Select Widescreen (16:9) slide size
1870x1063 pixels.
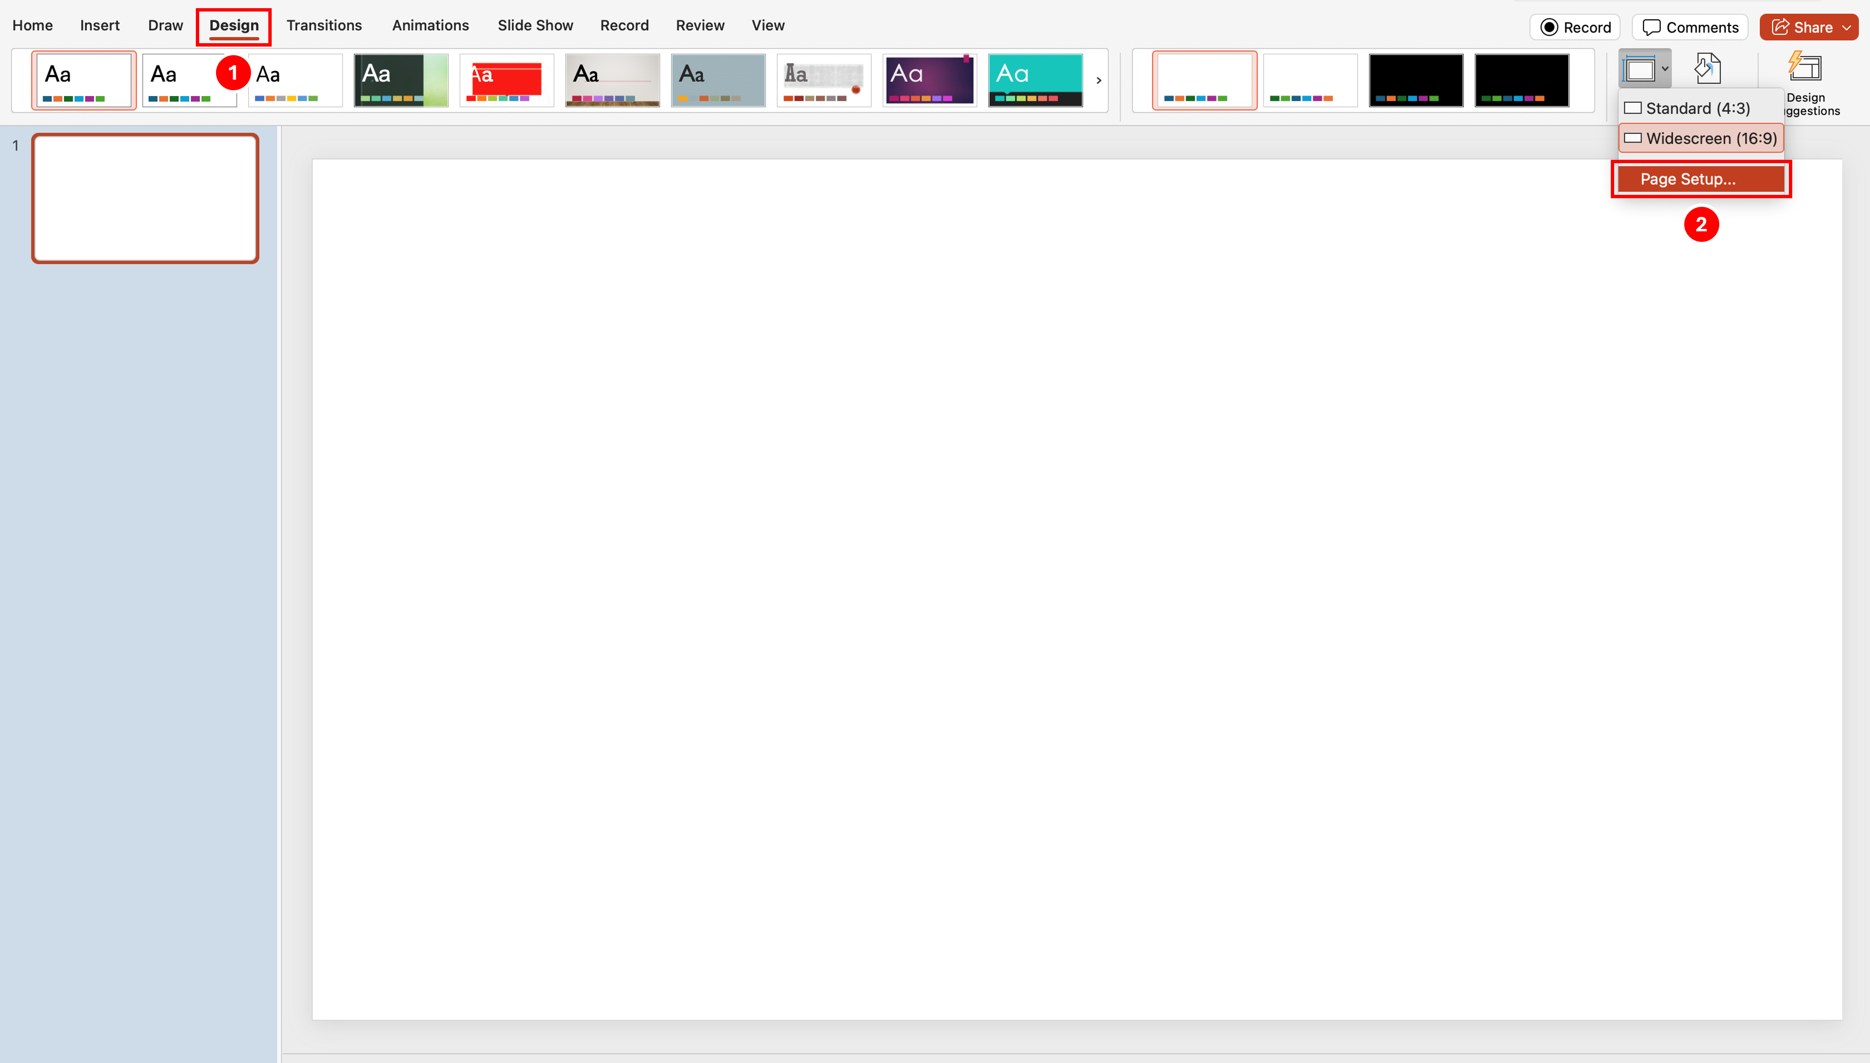point(1702,138)
